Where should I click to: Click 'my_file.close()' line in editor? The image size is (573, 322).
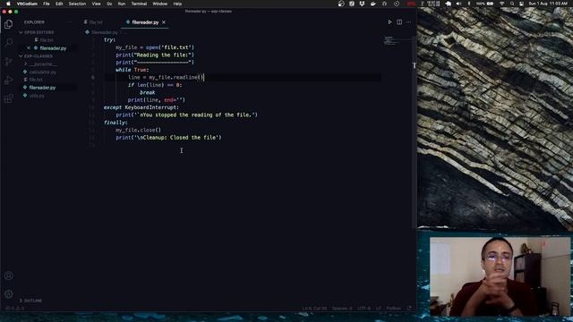coord(138,130)
